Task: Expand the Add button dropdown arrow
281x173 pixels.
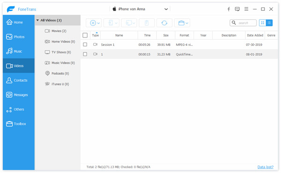Action: (98, 23)
